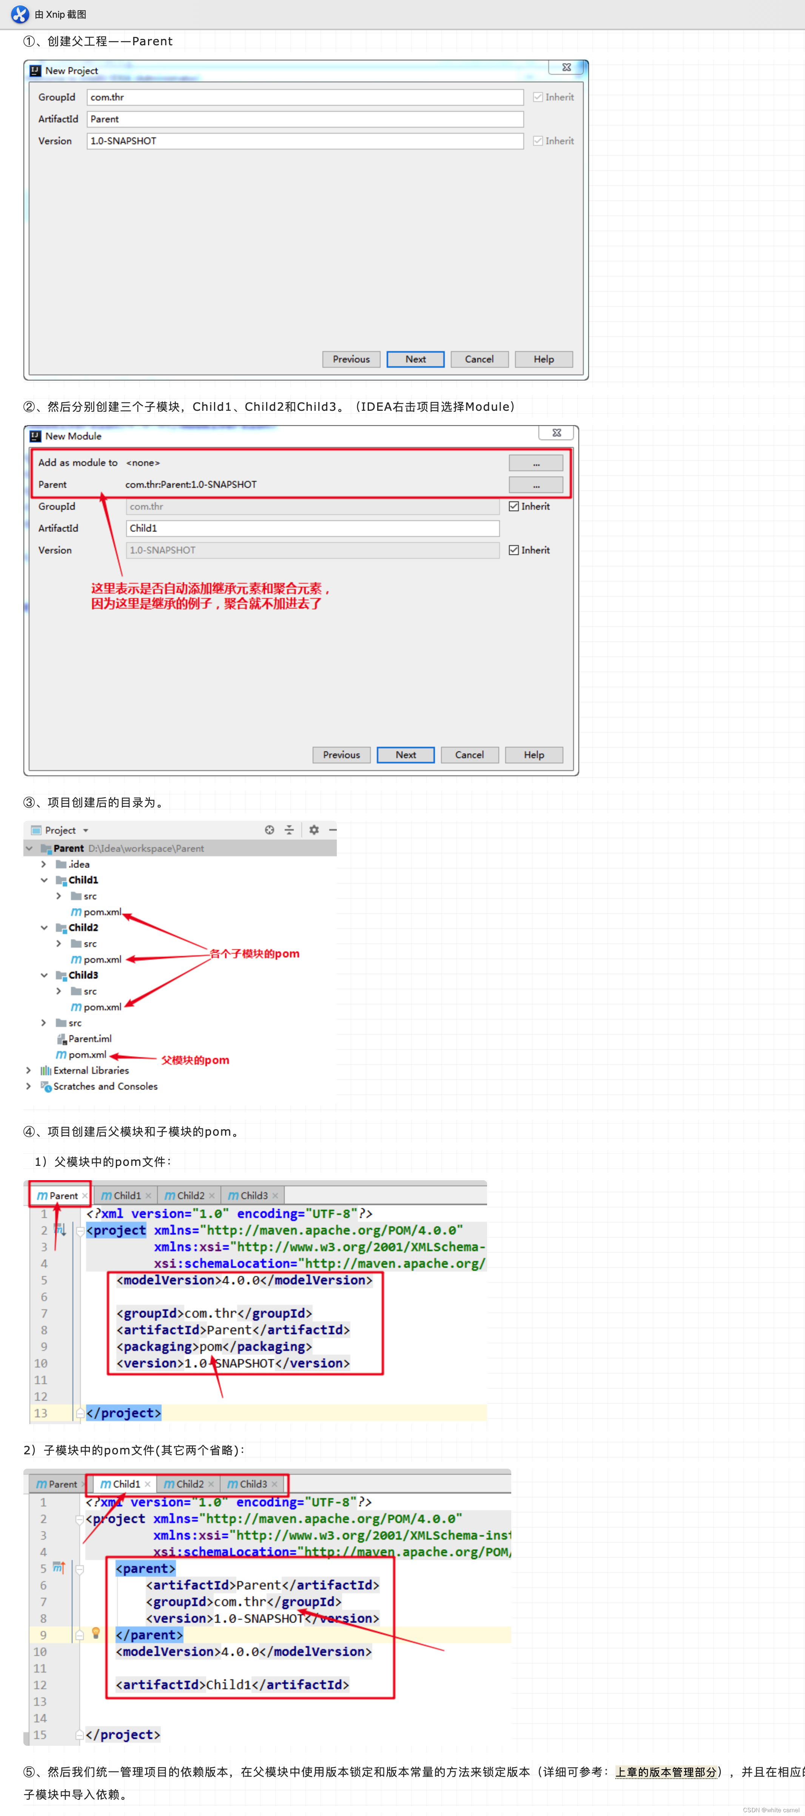805x1816 pixels.
Task: Click the collapse all icon in Project panel
Action: point(289,830)
